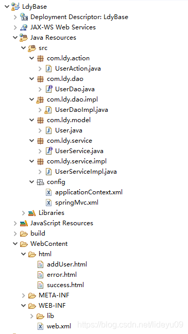Select the UserDaoImpl.java label

(81, 110)
